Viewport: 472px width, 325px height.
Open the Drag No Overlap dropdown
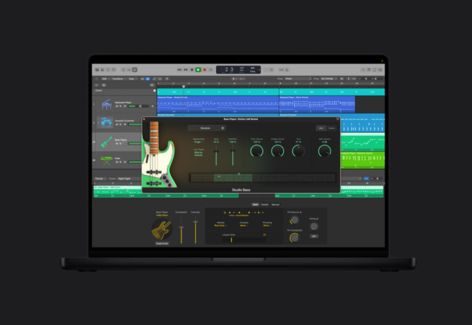329,79
